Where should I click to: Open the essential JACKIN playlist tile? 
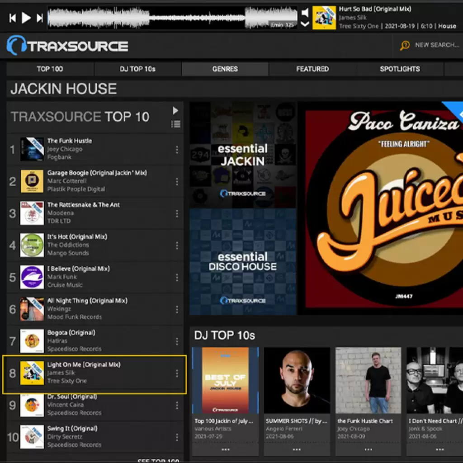[x=243, y=155]
